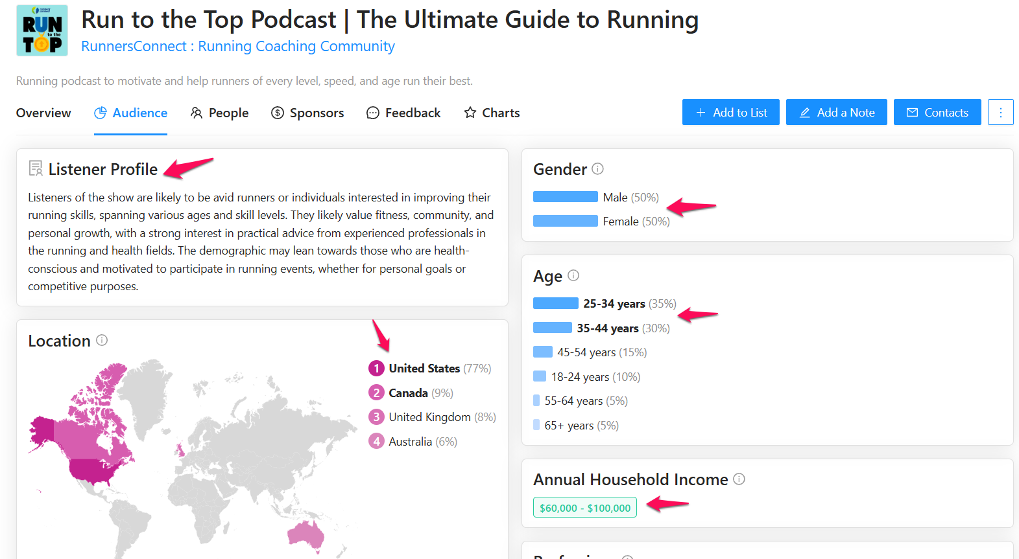Switch to the Overview tab
The height and width of the screenshot is (559, 1019).
(x=43, y=113)
